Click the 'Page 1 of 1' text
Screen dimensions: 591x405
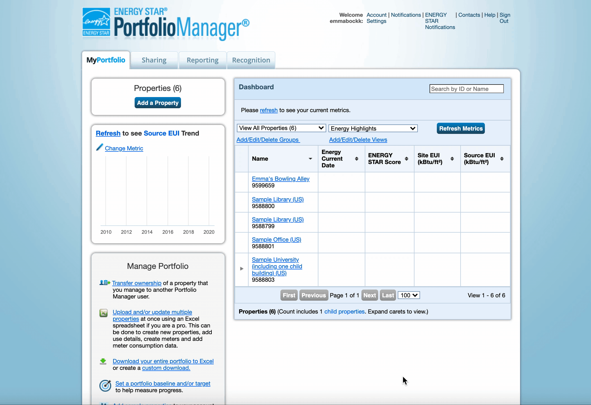coord(344,295)
